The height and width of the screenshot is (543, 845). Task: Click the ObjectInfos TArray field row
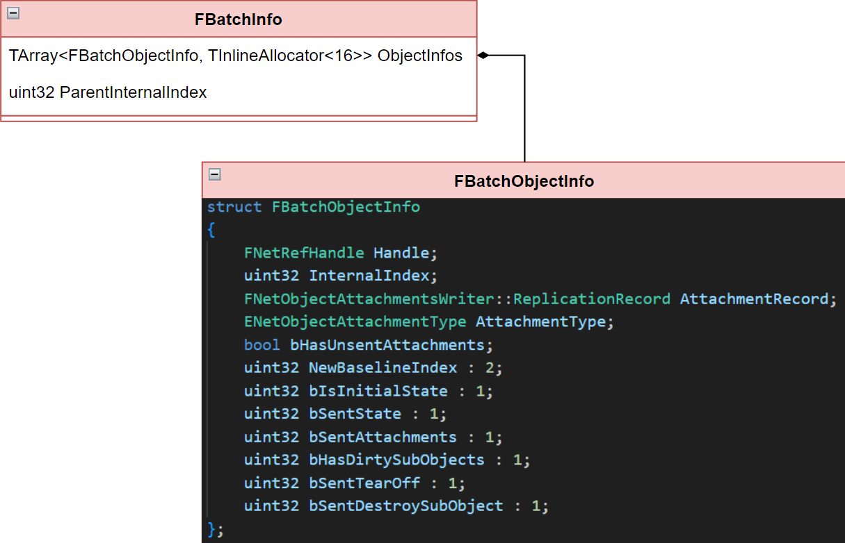coord(236,56)
